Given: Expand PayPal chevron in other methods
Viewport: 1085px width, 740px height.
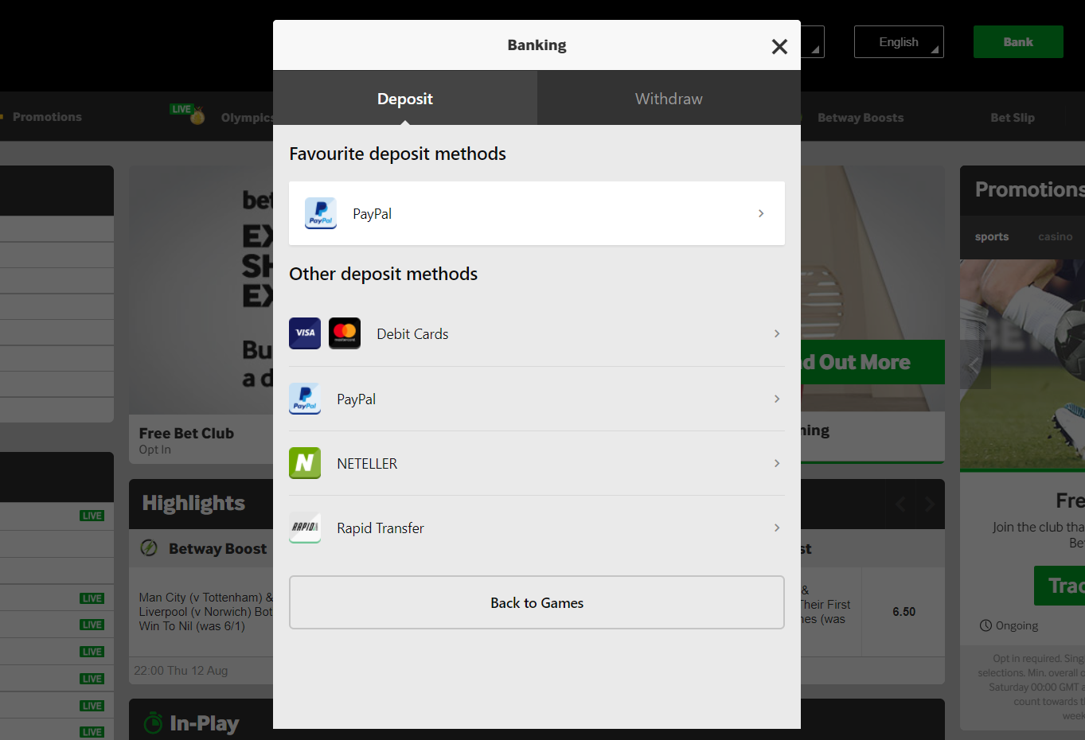Looking at the screenshot, I should (777, 399).
